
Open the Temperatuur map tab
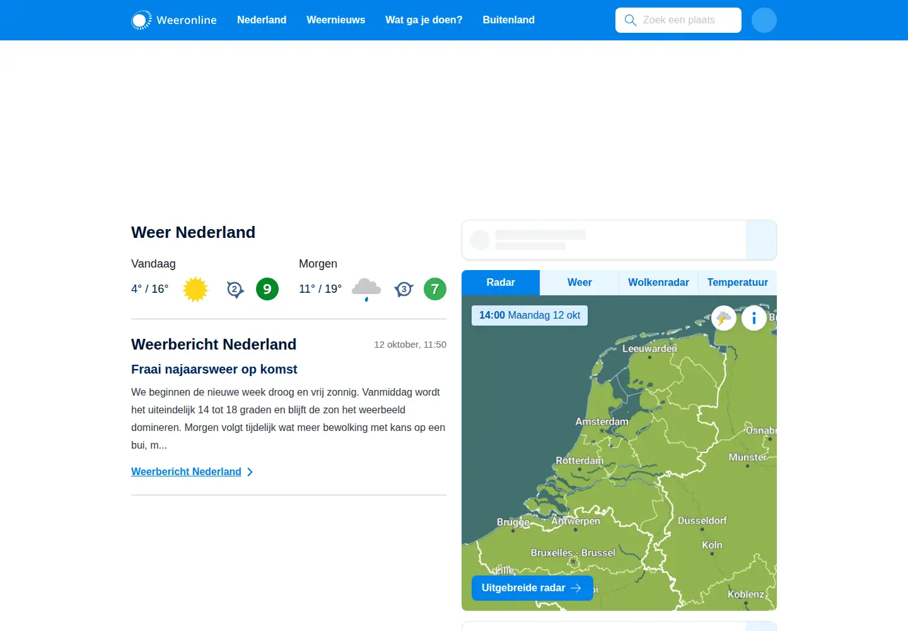pyautogui.click(x=738, y=283)
